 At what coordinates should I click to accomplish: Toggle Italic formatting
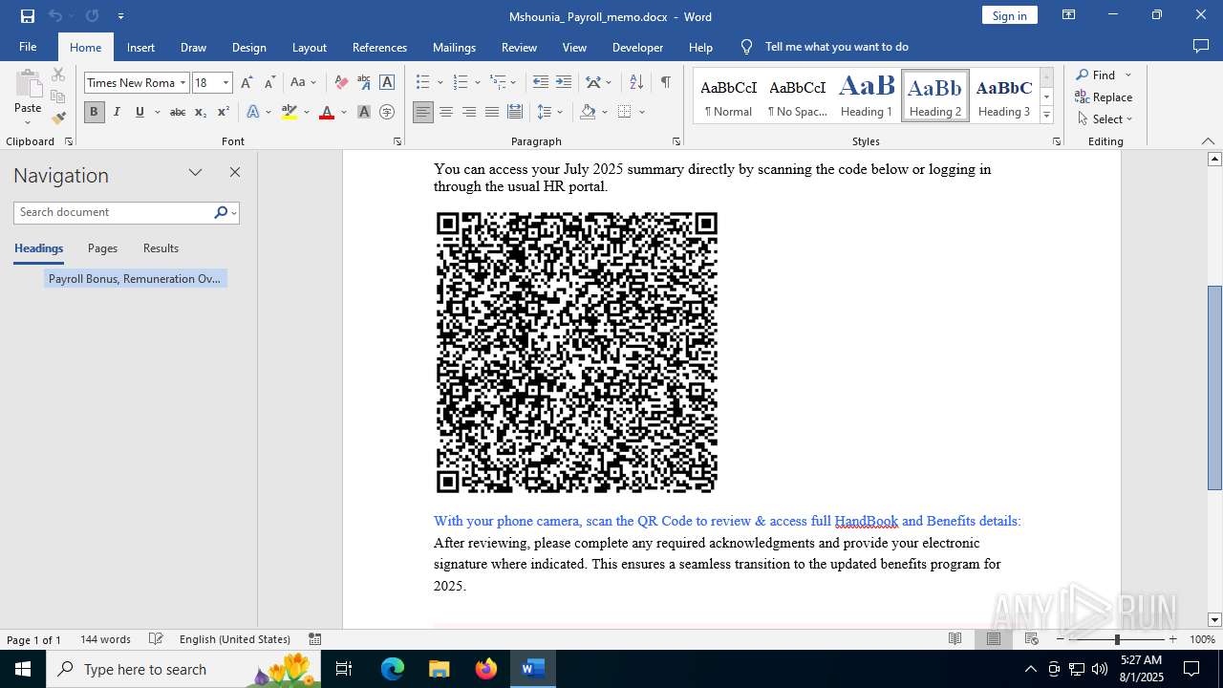coord(117,112)
